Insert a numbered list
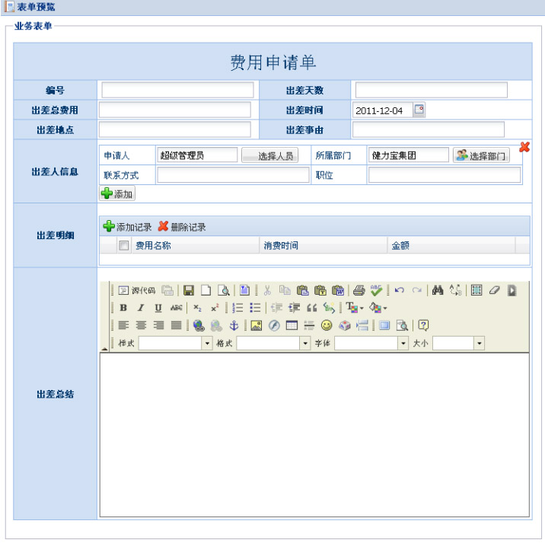Screen dimensions: 545x543 [237, 308]
